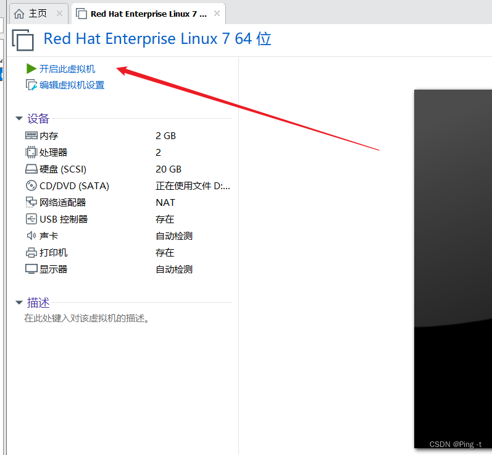Click 存在 value in 打印机 row
Image resolution: width=492 pixels, height=455 pixels.
point(165,253)
